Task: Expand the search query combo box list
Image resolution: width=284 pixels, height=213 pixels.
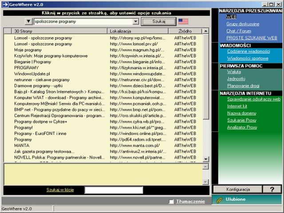Action: tap(135, 21)
